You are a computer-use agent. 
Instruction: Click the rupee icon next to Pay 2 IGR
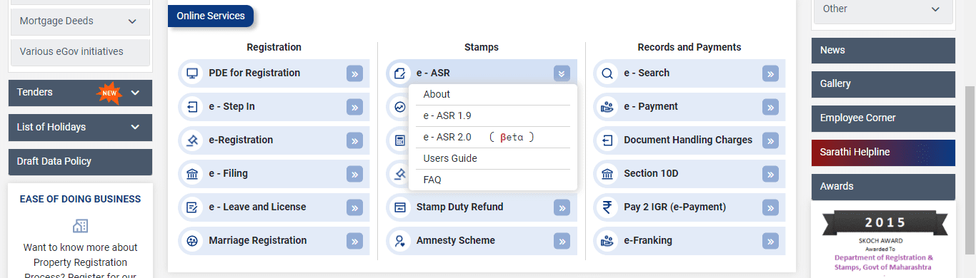tap(607, 207)
